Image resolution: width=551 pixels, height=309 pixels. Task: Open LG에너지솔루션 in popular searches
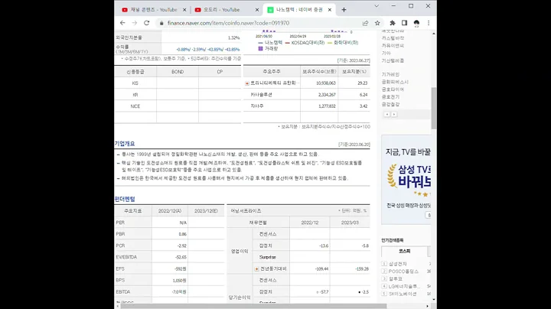(x=404, y=286)
